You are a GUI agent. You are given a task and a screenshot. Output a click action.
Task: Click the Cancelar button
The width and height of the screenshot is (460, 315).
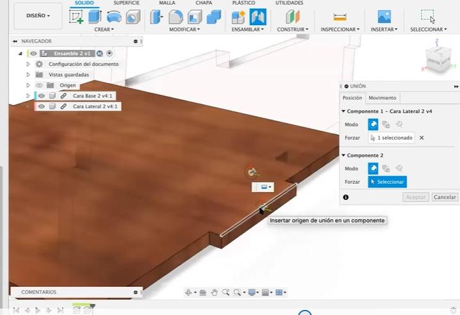click(x=445, y=197)
